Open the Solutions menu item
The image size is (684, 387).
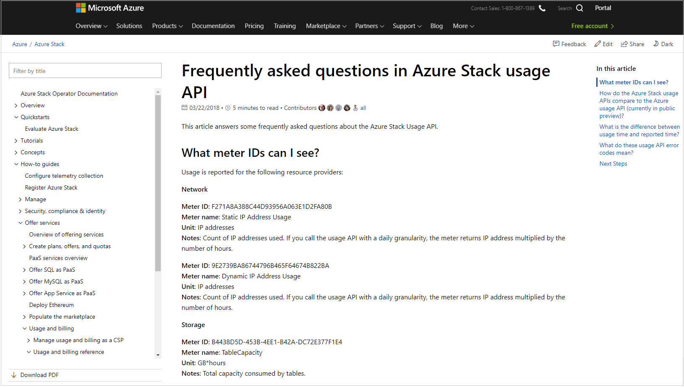129,26
